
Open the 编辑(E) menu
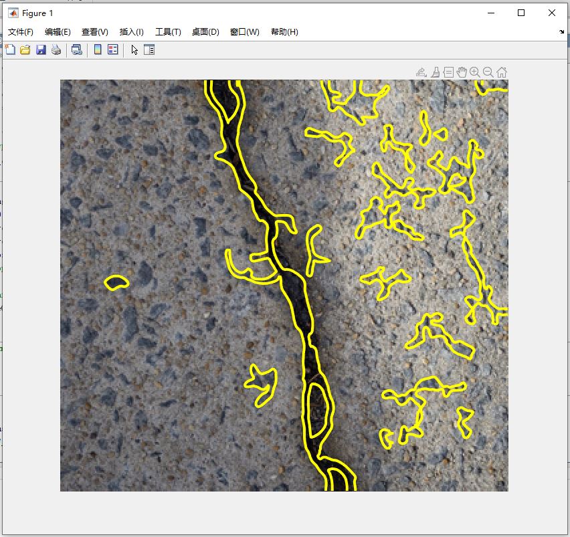click(x=58, y=32)
